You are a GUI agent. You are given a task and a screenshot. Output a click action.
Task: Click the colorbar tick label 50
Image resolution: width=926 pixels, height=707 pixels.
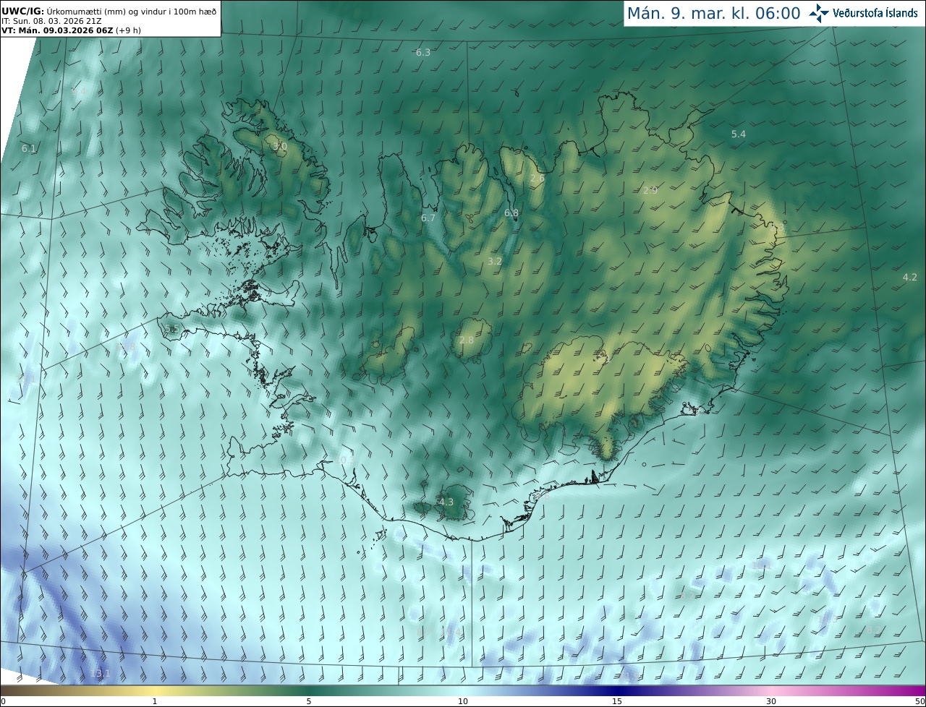tap(919, 701)
